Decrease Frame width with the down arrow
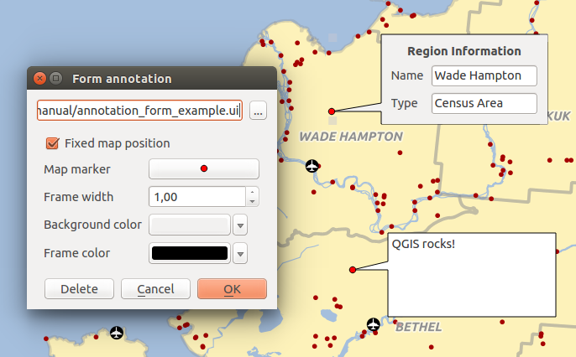 [x=252, y=201]
